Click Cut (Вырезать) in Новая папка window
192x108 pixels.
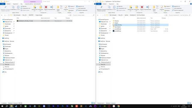point(23,6)
